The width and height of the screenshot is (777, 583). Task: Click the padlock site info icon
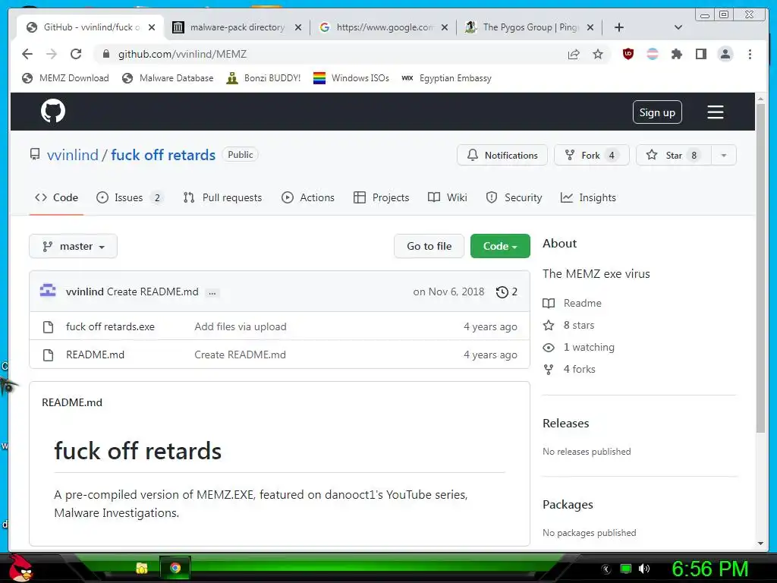106,54
